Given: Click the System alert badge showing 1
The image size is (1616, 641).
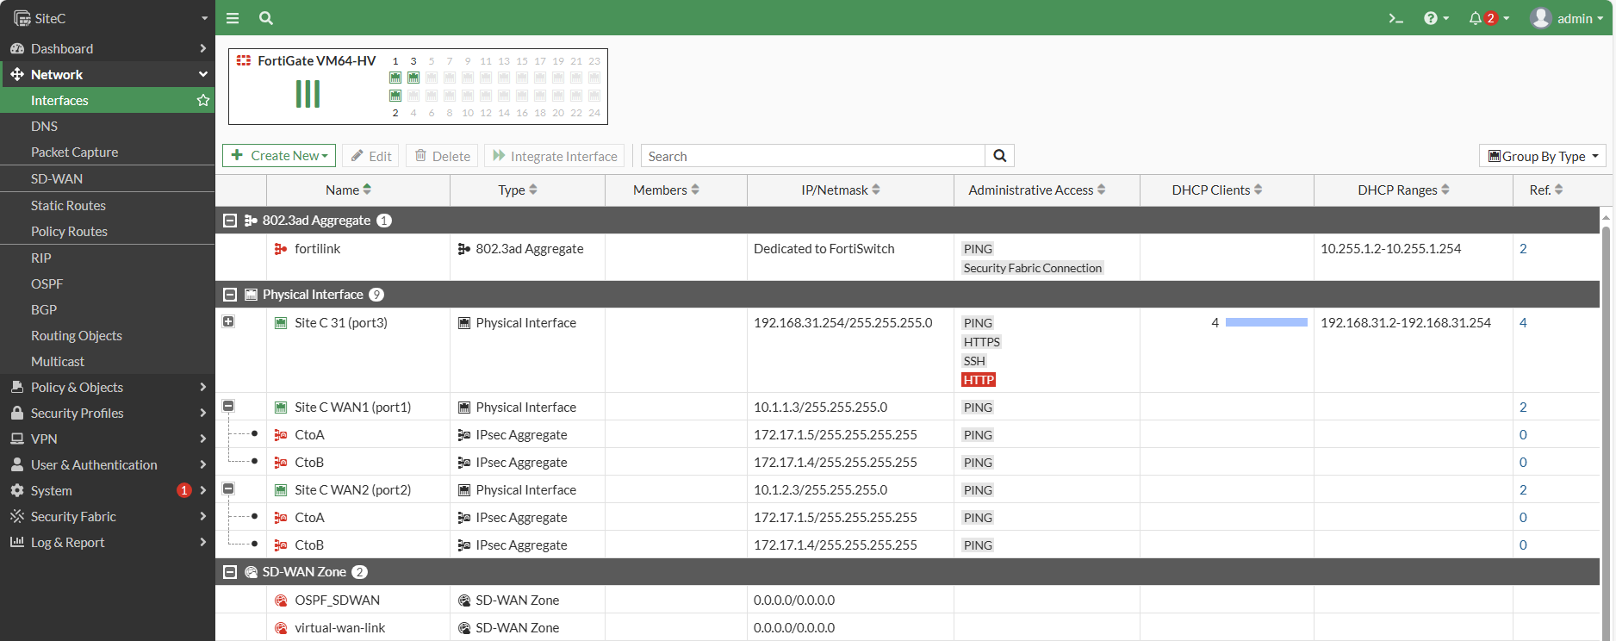Looking at the screenshot, I should (x=184, y=490).
